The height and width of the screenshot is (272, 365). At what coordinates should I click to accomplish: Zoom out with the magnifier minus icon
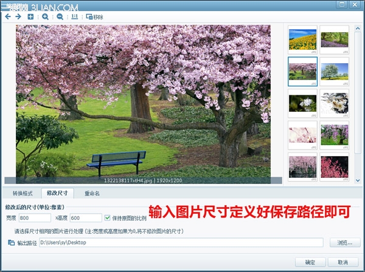(x=60, y=16)
